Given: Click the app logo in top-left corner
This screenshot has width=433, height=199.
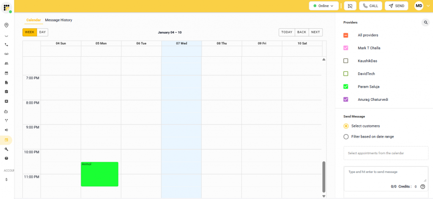Looking at the screenshot, I should click(x=6, y=8).
